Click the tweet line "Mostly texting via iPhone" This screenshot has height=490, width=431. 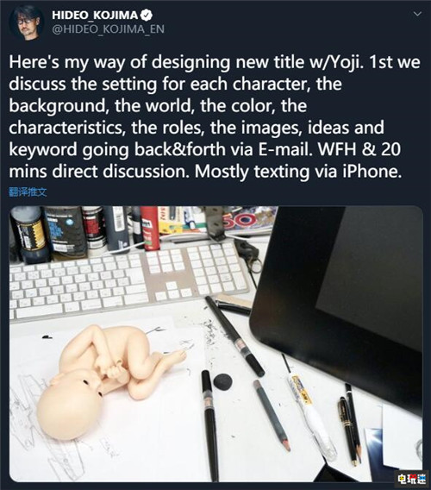(x=298, y=172)
